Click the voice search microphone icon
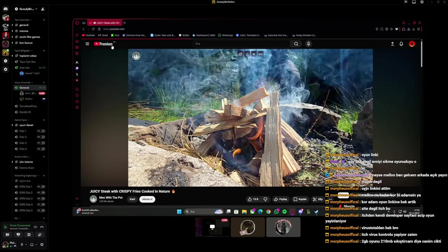This screenshot has height=252, width=448. 308,44
